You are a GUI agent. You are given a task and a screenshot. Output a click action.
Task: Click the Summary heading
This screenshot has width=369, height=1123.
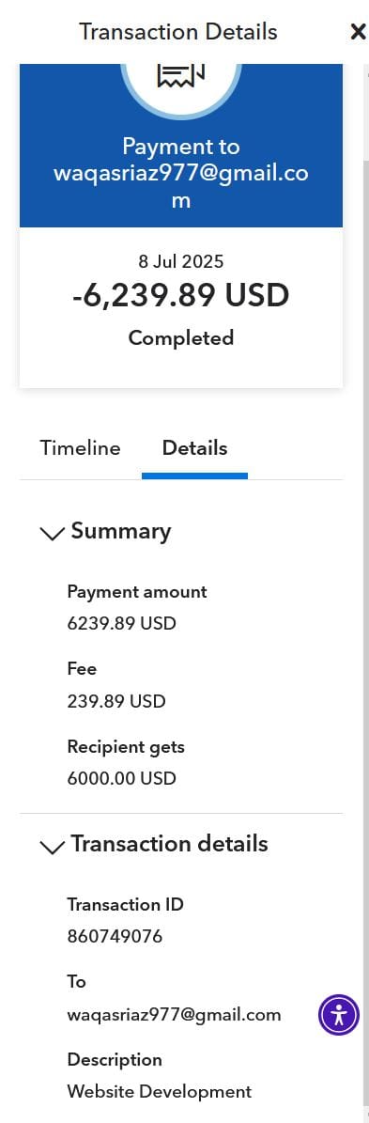[x=121, y=531]
